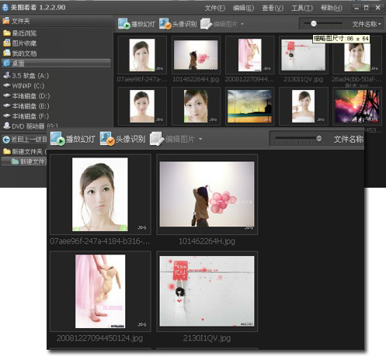The image size is (386, 356).
Task: Open the 工具(T) menu
Action: coord(302,8)
